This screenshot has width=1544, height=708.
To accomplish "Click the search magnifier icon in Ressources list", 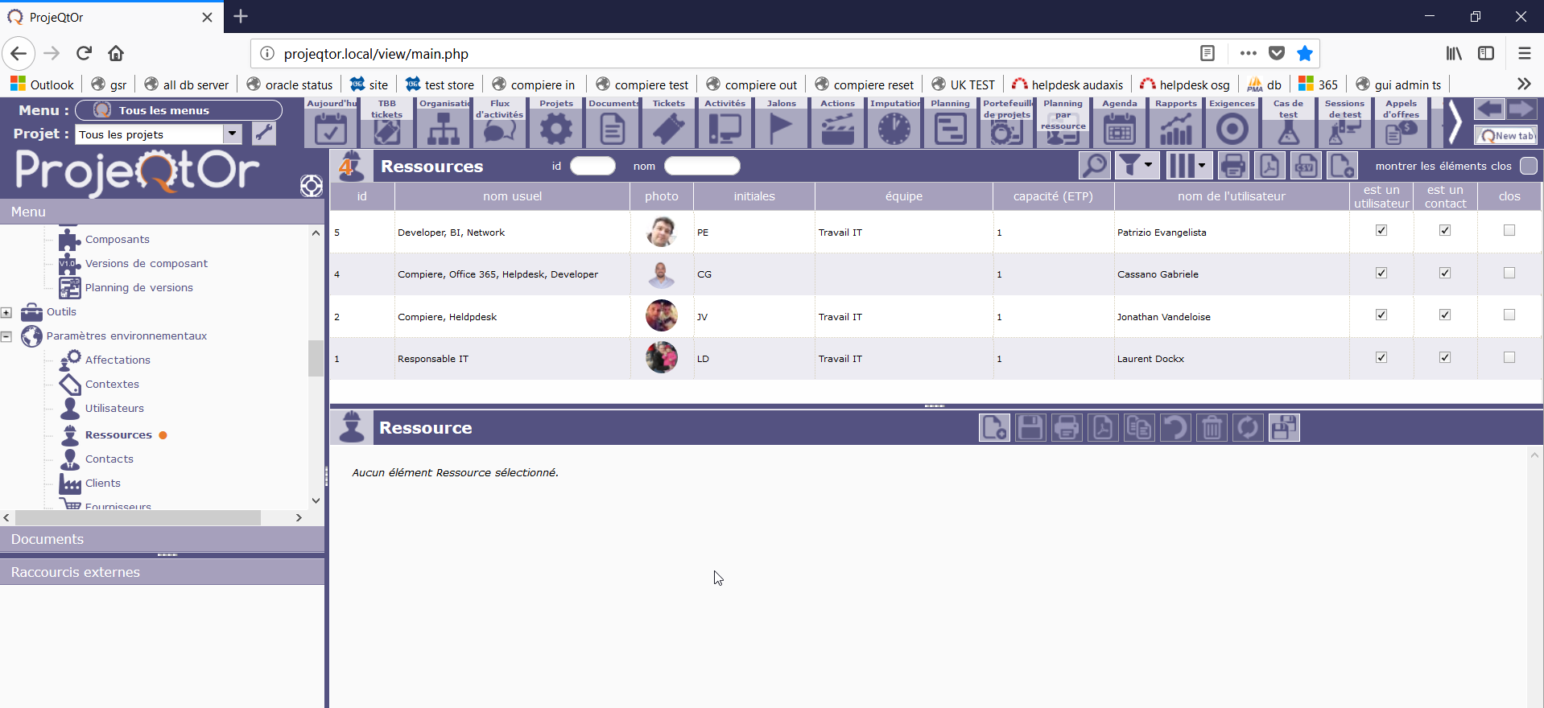I will [1095, 166].
